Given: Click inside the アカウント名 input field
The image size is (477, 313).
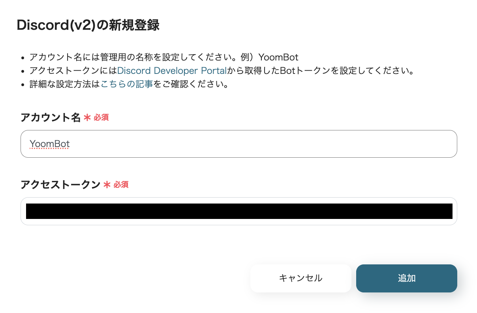Looking at the screenshot, I should [x=237, y=144].
